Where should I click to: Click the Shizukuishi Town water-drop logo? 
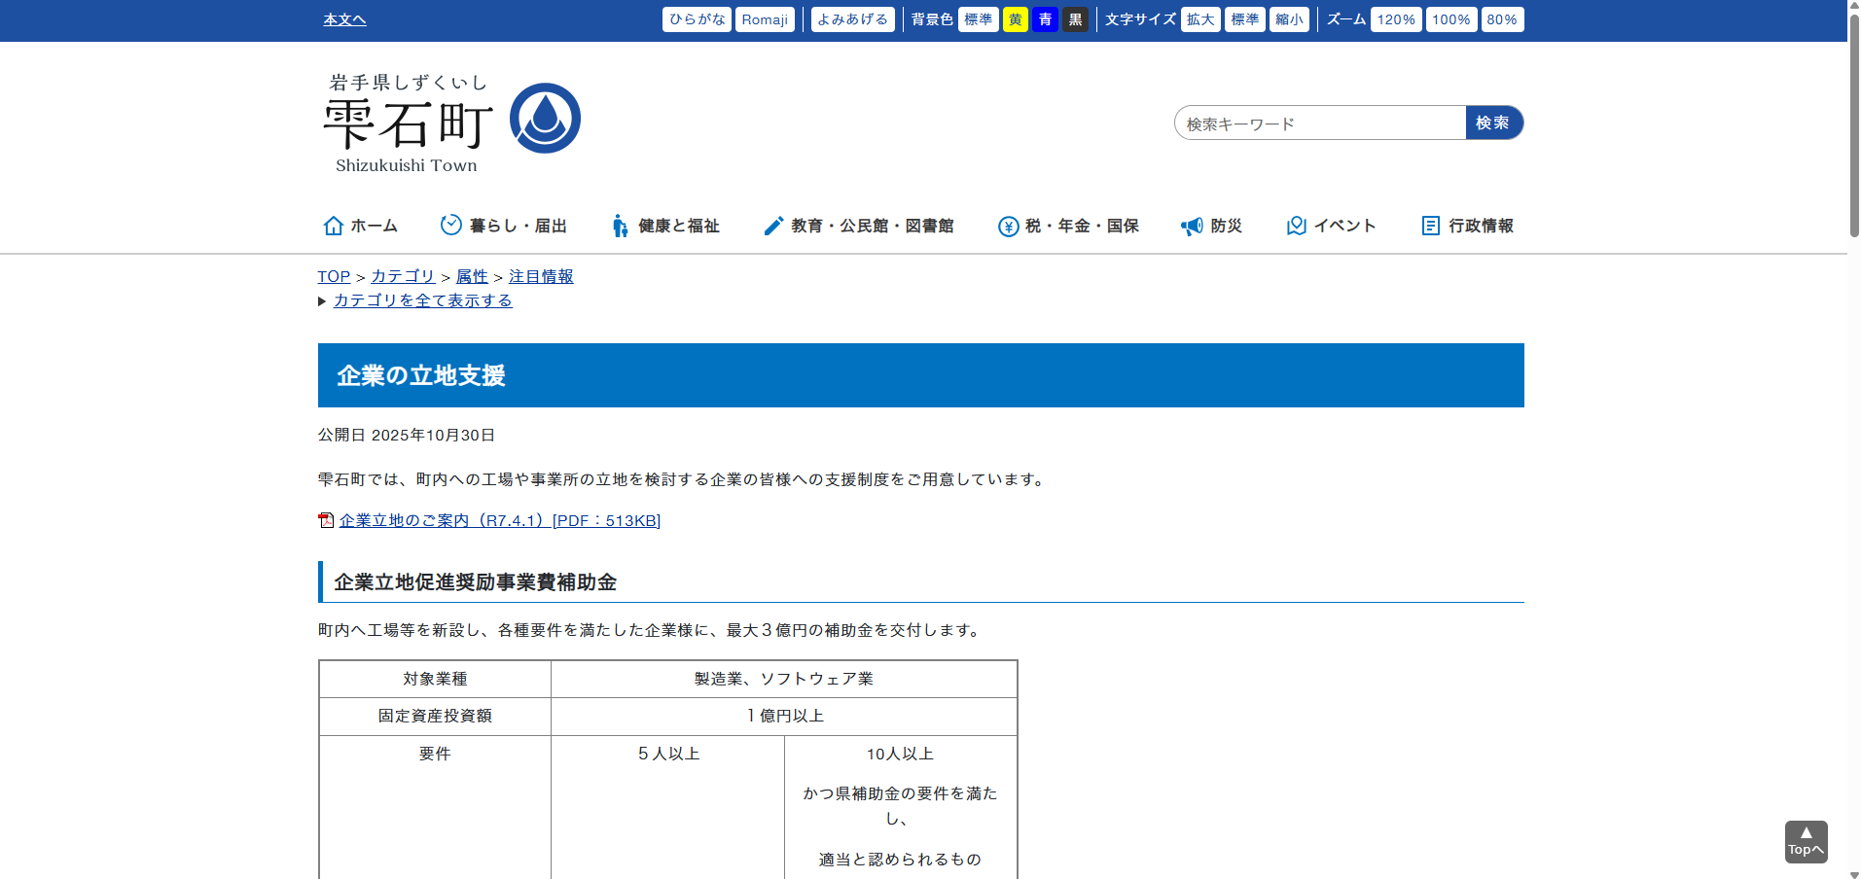click(x=545, y=118)
